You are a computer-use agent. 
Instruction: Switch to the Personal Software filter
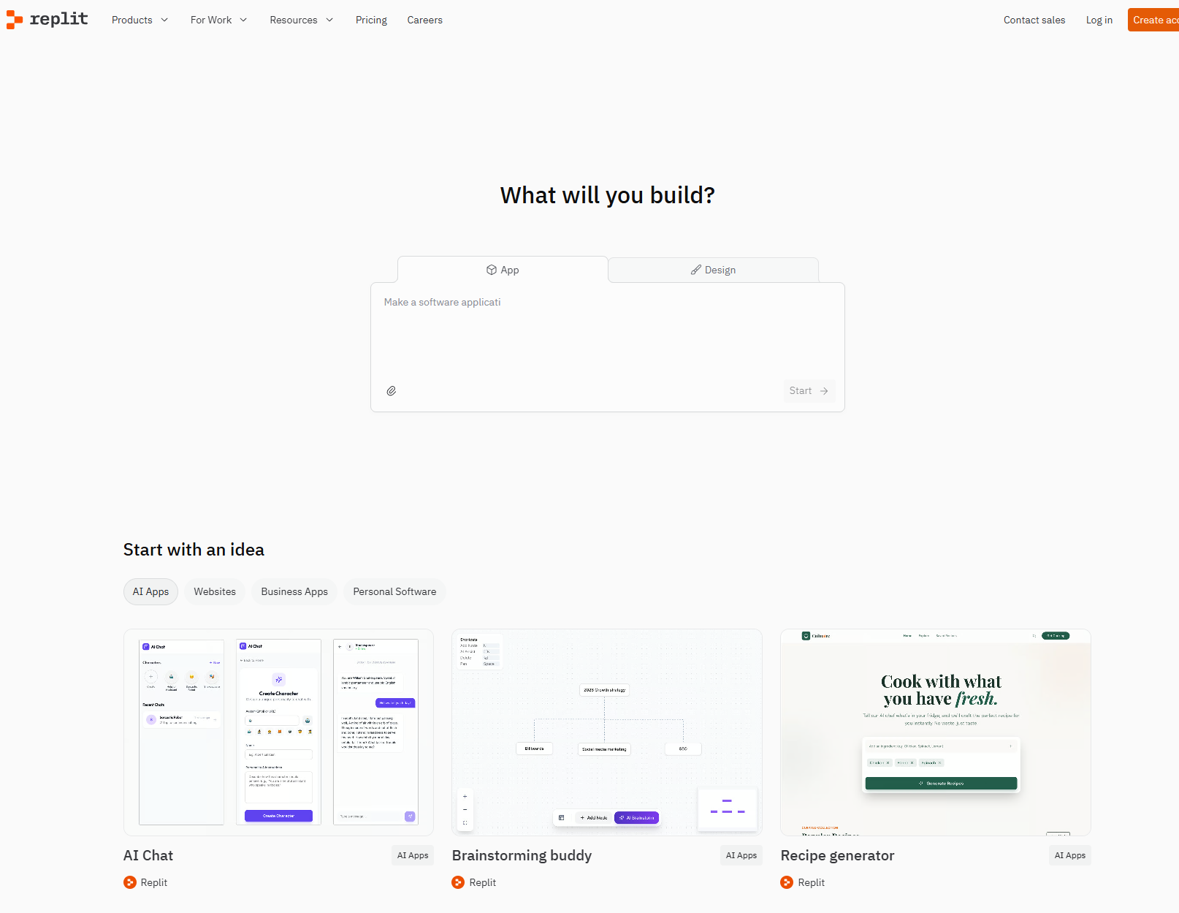(394, 591)
